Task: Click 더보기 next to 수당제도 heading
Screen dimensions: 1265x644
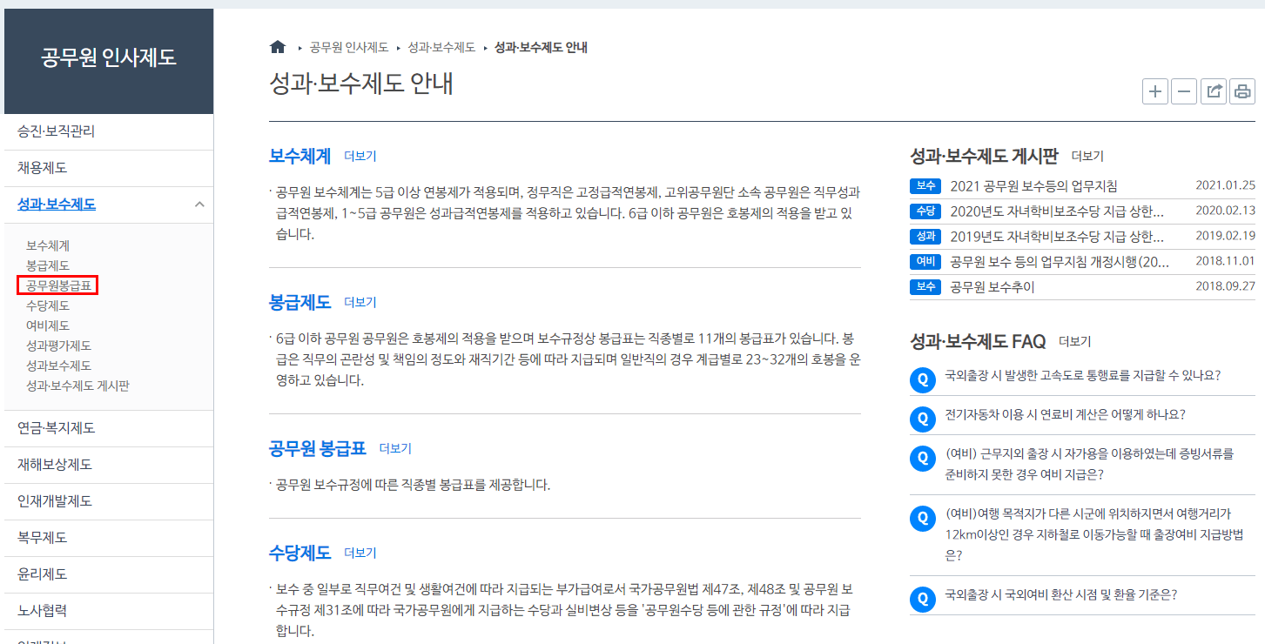Action: click(360, 553)
